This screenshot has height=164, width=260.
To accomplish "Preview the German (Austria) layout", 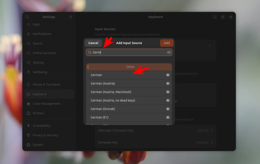I will (x=168, y=83).
